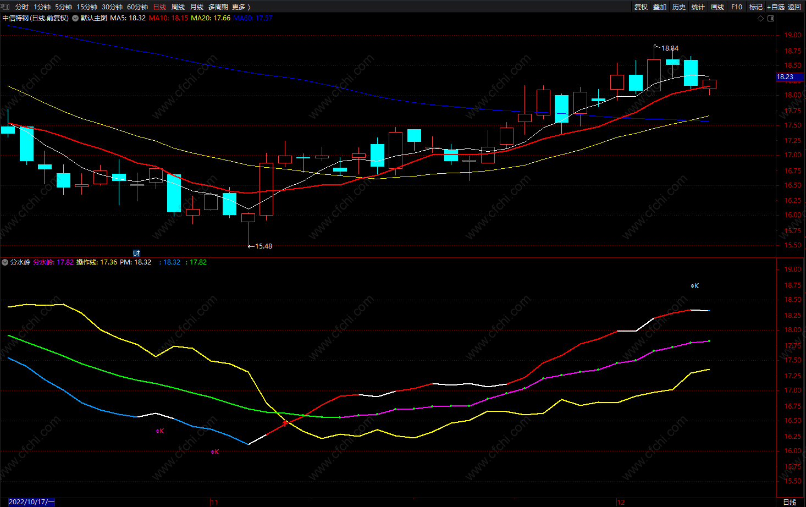Viewport: 806px width, 507px height.
Task: Switch to the 月线 monthly tab
Action: pyautogui.click(x=197, y=7)
